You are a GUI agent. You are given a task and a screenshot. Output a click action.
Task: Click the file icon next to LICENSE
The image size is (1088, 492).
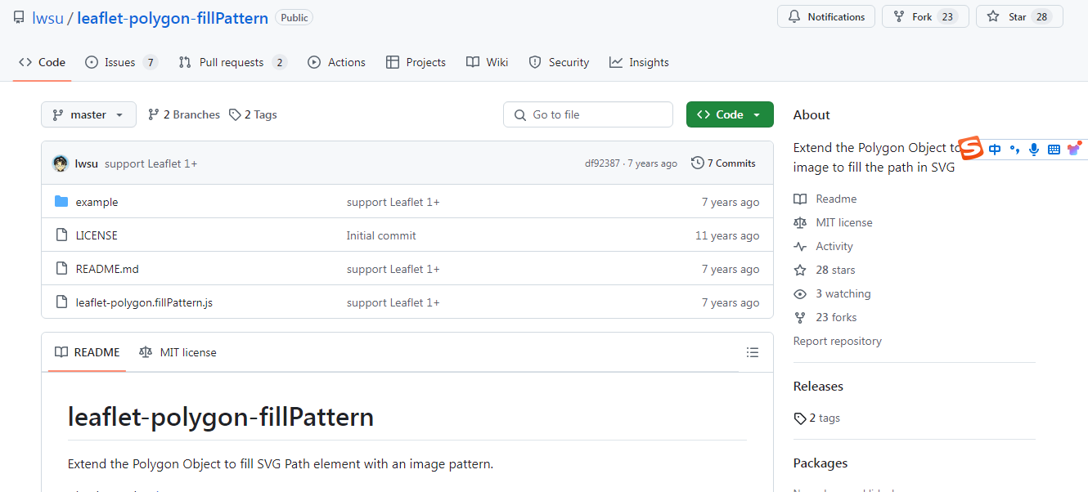(61, 235)
